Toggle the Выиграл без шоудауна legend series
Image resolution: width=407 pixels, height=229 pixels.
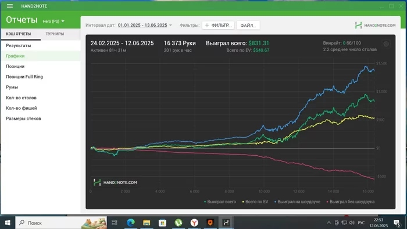351,202
